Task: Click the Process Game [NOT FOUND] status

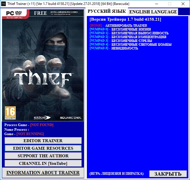Action: tap(29, 125)
